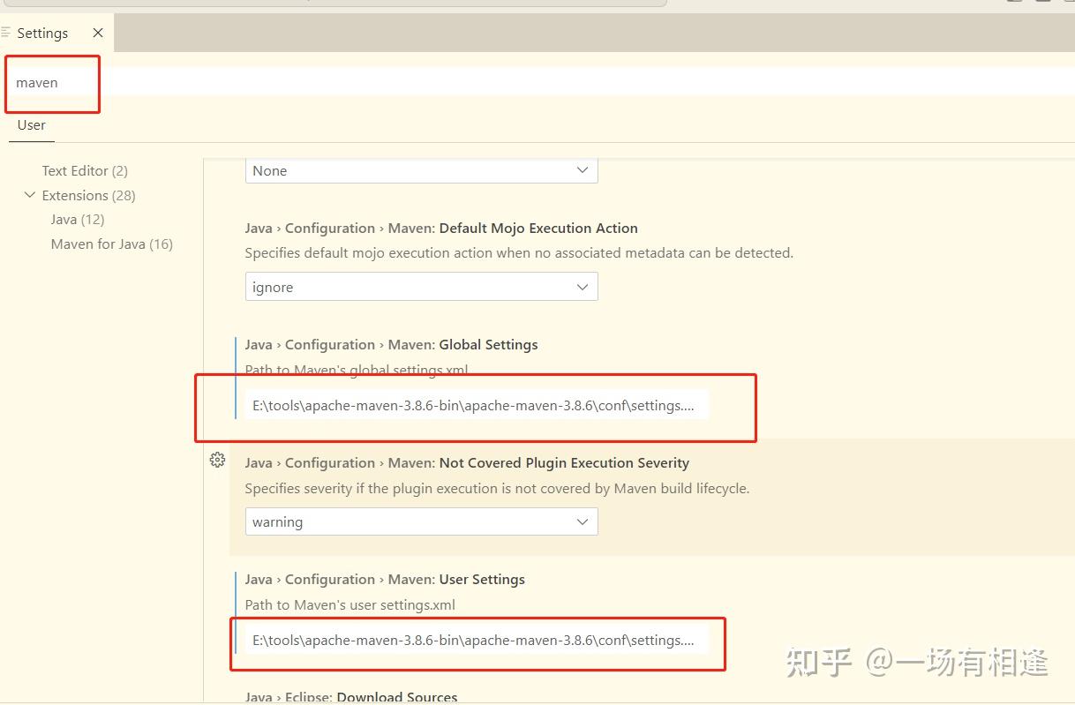Select Text Editor in the settings sidebar
1075x705 pixels.
tap(84, 170)
